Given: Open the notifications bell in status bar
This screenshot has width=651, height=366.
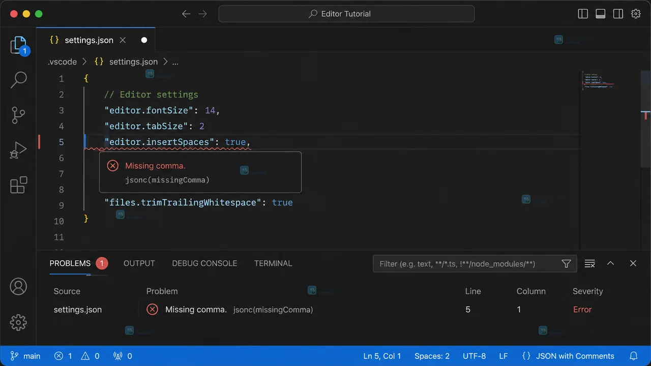Looking at the screenshot, I should [x=634, y=356].
